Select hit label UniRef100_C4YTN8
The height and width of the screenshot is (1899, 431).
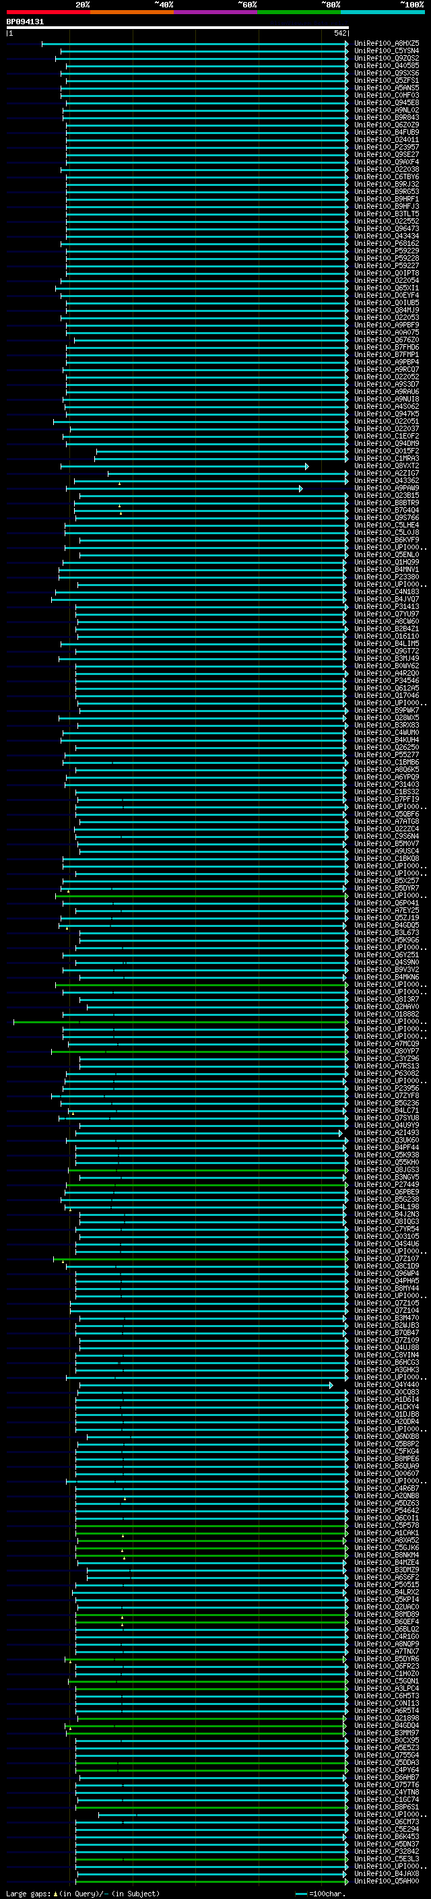click(x=387, y=1792)
